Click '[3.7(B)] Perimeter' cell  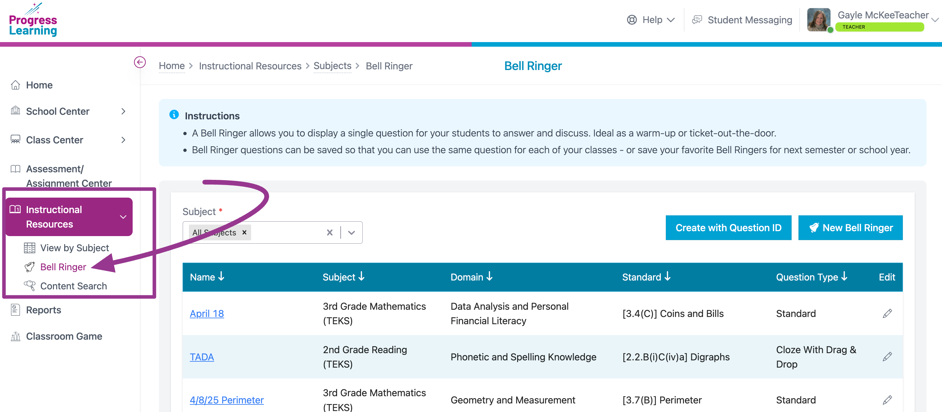click(662, 400)
